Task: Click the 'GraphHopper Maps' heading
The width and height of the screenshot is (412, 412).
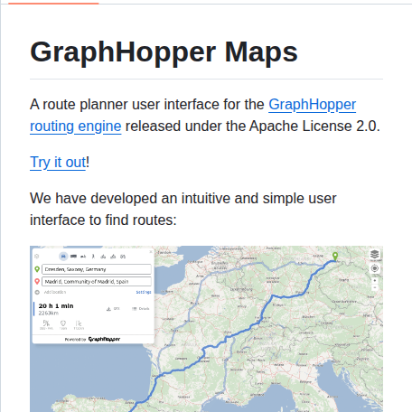Action: (x=164, y=52)
